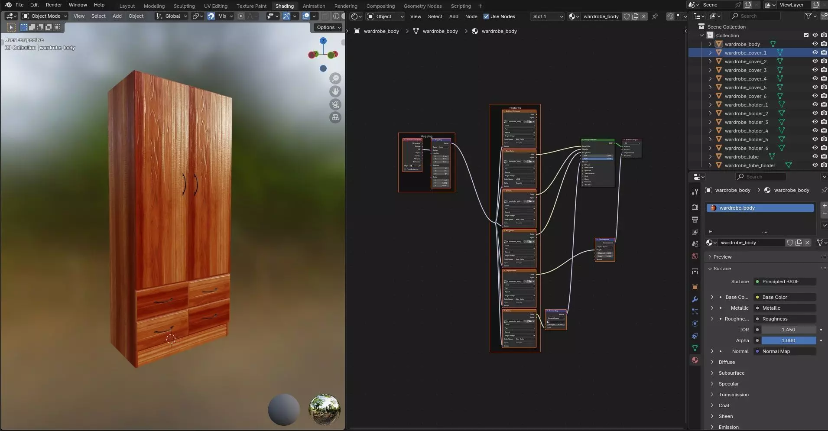Toggle viewport overlays button
The image size is (828, 431).
coord(306,16)
